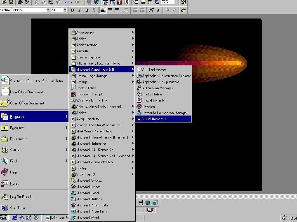This screenshot has width=297, height=222.
Task: Click the Help book icon in Start menu
Action: [5, 172]
